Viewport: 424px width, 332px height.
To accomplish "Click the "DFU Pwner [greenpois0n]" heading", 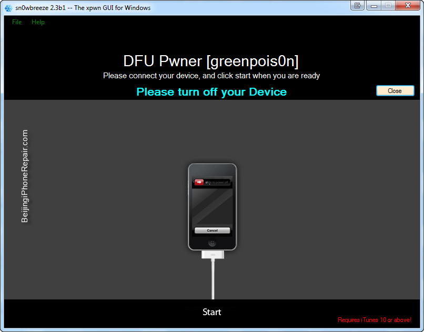I will 211,61.
